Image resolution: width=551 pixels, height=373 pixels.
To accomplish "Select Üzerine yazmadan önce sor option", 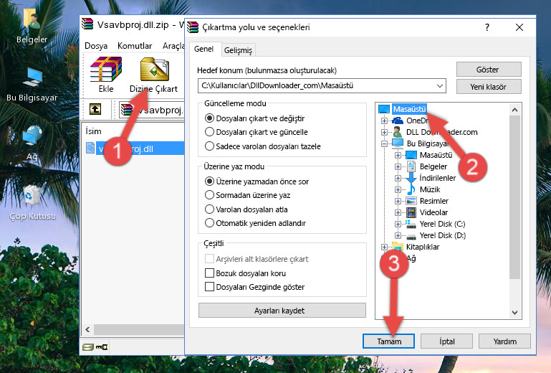I will click(257, 181).
